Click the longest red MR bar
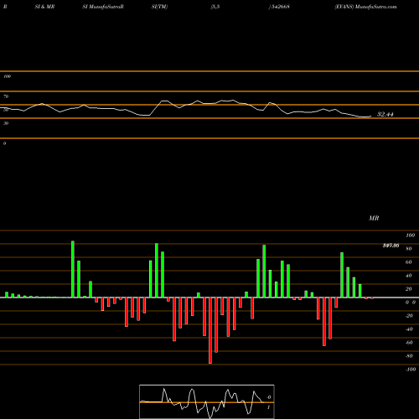 coord(210,330)
